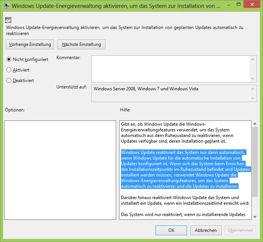Click Unterstützt auf scroll down arrow
The height and width of the screenshot is (242, 263).
click(253, 98)
